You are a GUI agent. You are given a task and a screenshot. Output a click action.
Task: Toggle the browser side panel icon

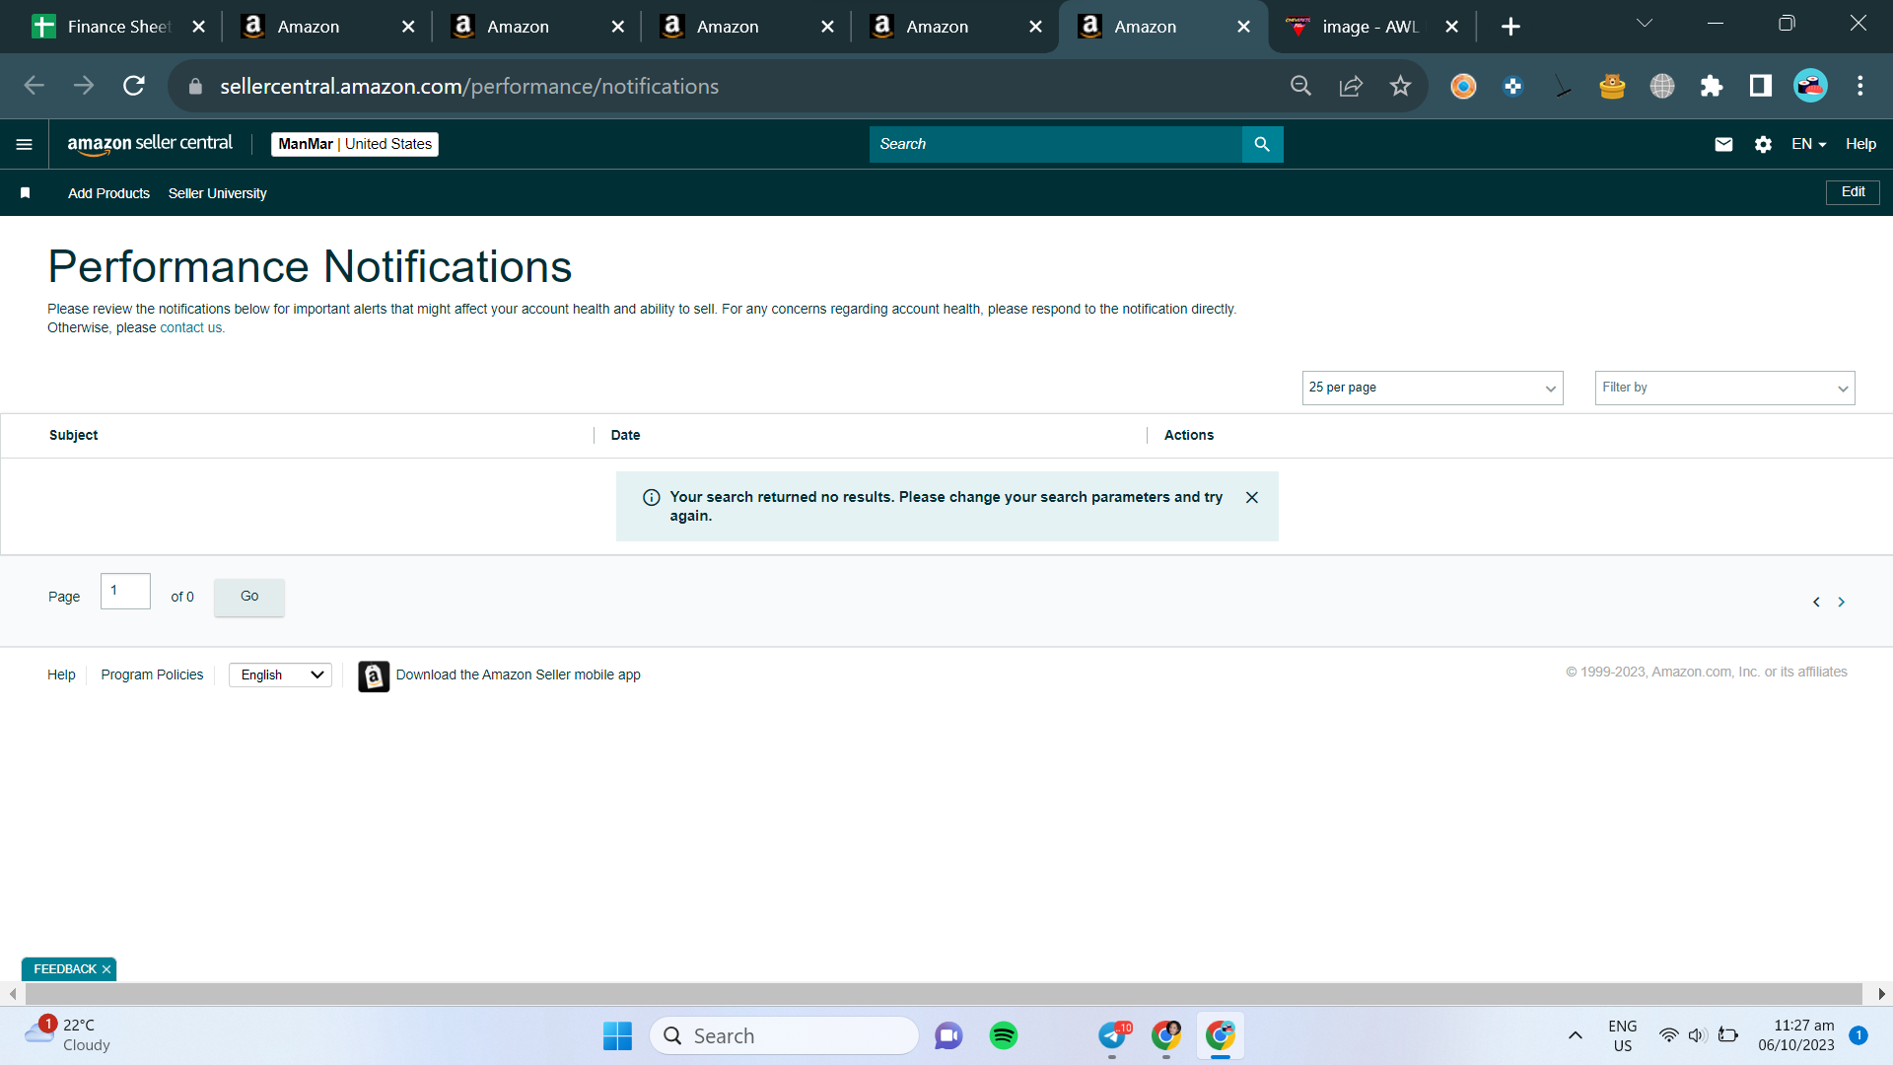1761,86
